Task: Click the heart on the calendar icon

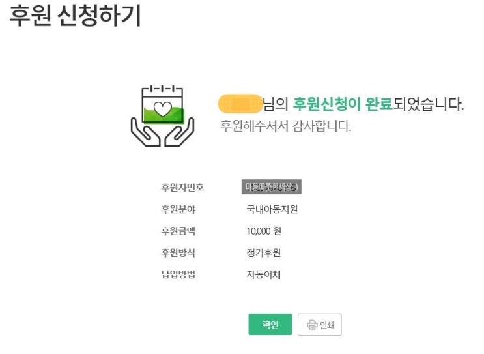Action: (162, 106)
